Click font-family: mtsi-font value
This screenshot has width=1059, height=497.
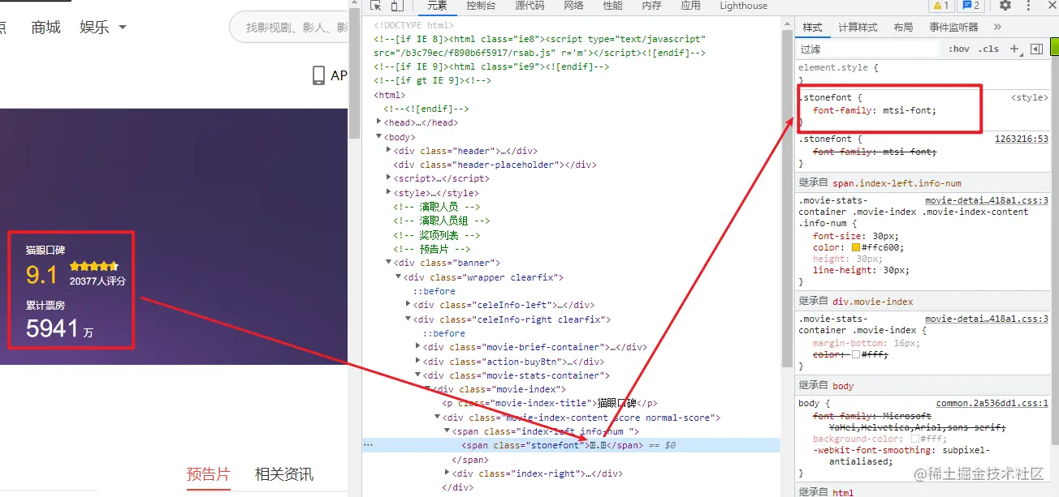pyautogui.click(x=907, y=110)
